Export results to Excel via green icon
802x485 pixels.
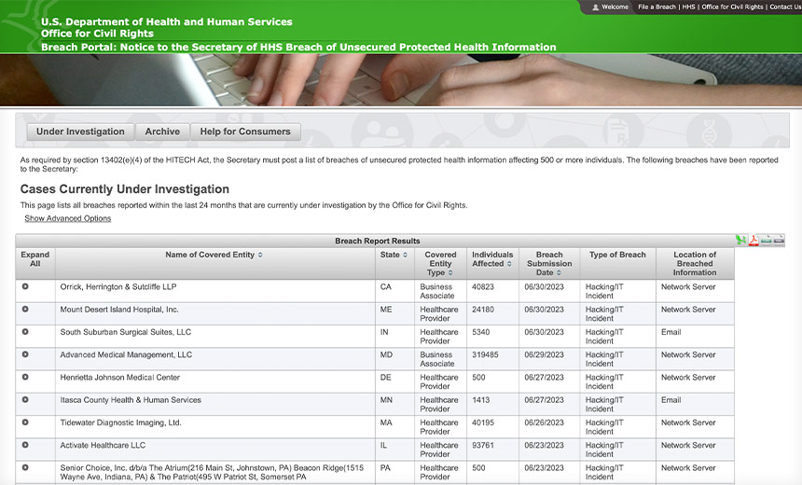740,240
